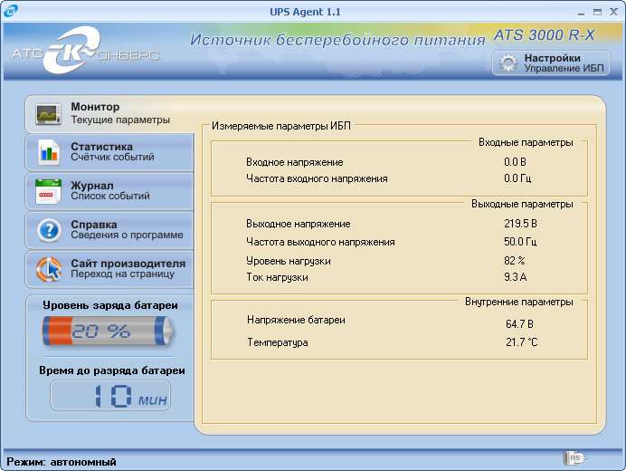Click the Выходное напряжение label

tap(299, 224)
